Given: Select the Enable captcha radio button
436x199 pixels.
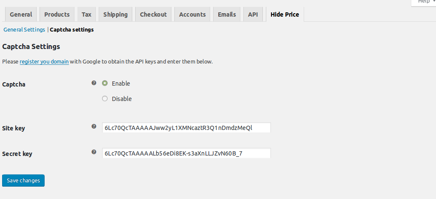Looking at the screenshot, I should point(105,84).
